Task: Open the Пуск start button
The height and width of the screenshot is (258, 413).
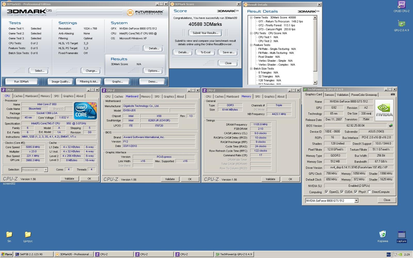Action: 7,254
